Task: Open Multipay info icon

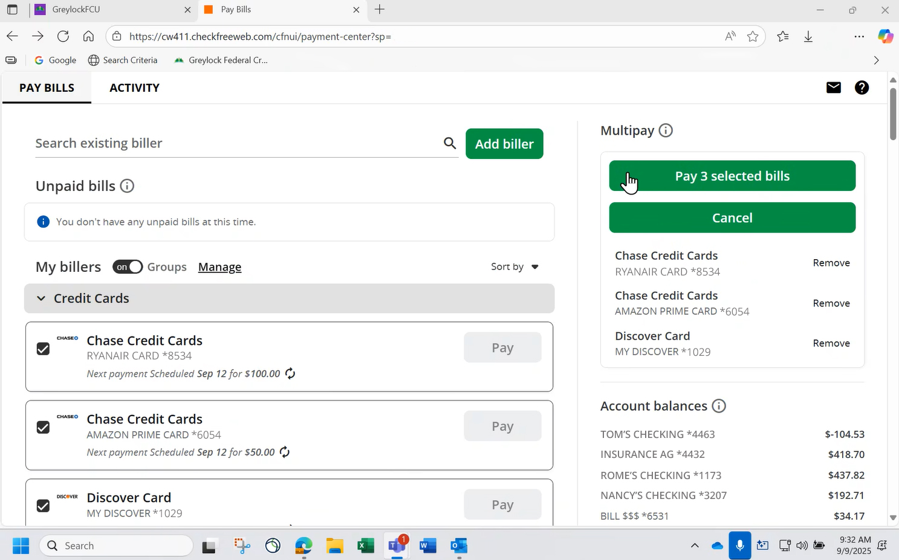Action: pos(666,130)
